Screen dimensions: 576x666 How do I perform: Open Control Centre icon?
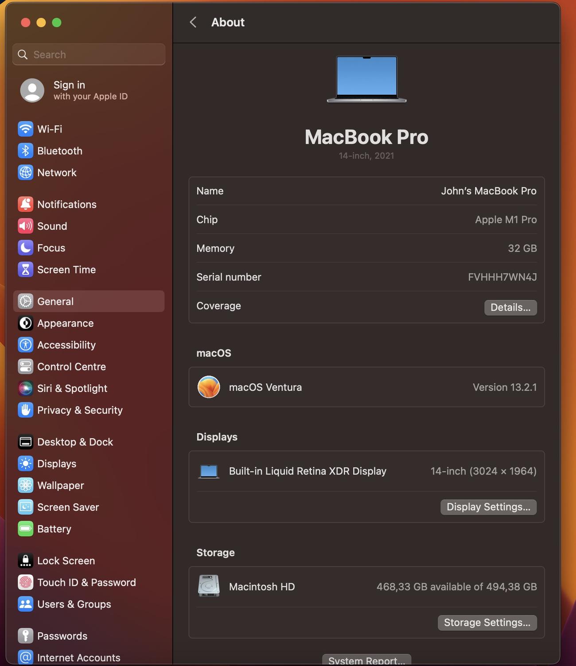[25, 366]
